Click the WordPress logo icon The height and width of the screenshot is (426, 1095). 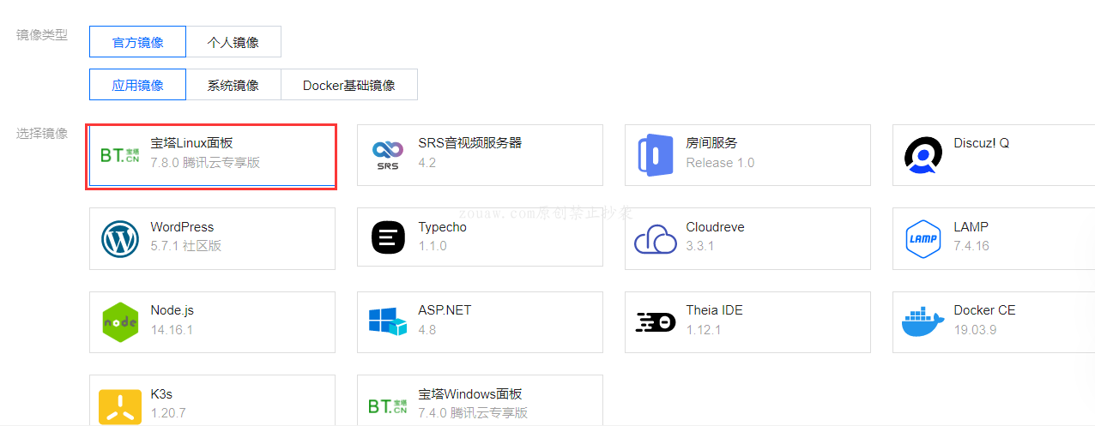coord(120,239)
